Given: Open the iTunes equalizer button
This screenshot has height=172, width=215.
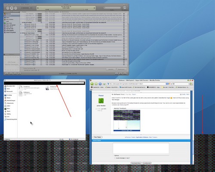Looking at the screenshot, I should [x=117, y=74].
